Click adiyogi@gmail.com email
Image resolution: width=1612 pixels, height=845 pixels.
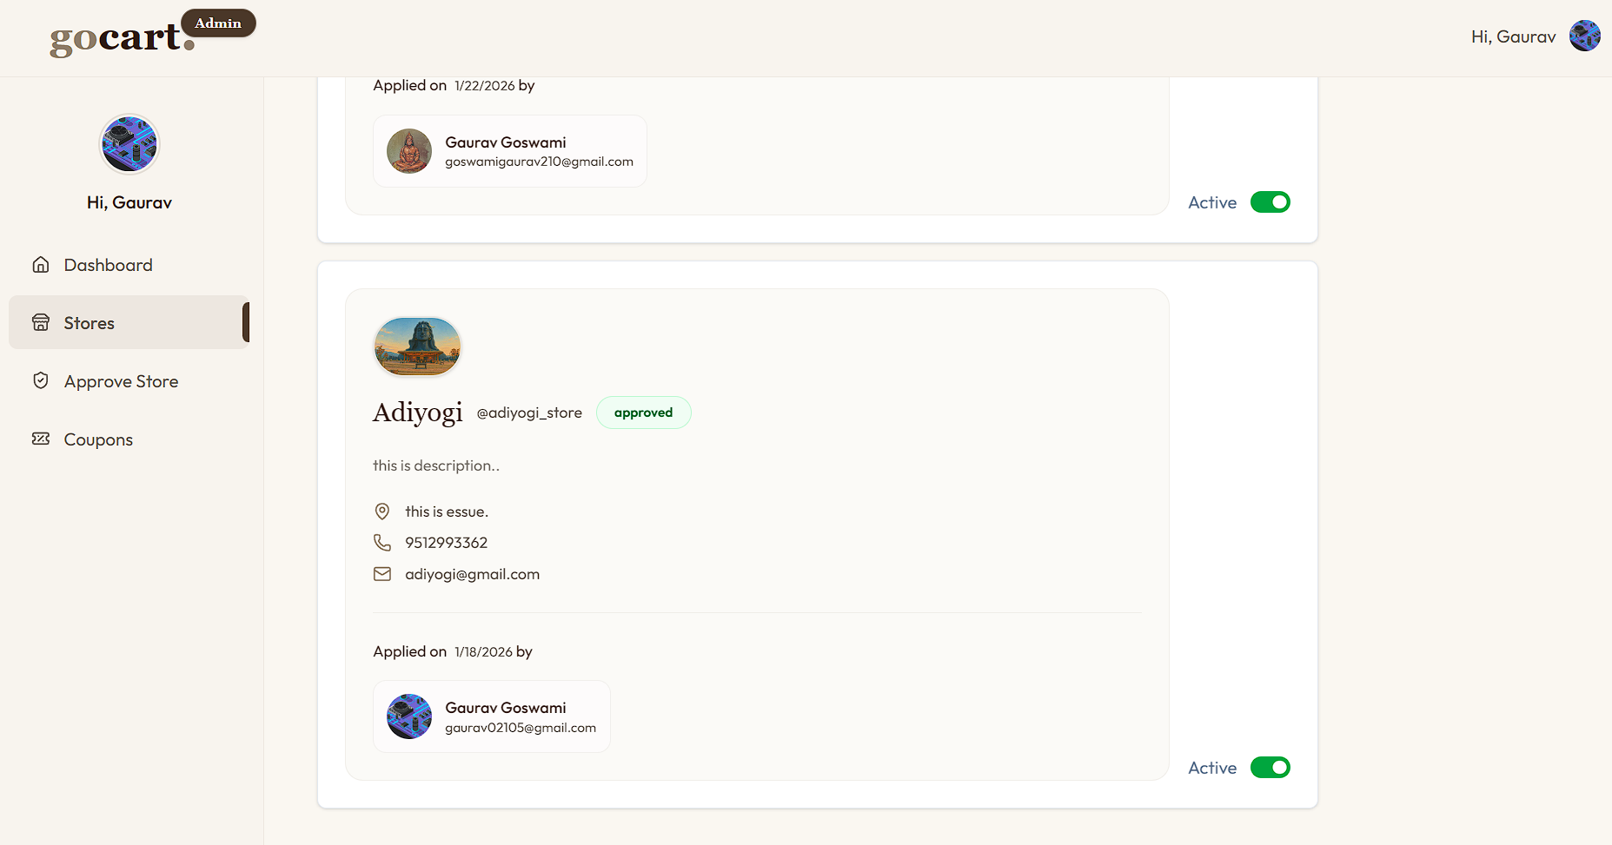tap(472, 574)
